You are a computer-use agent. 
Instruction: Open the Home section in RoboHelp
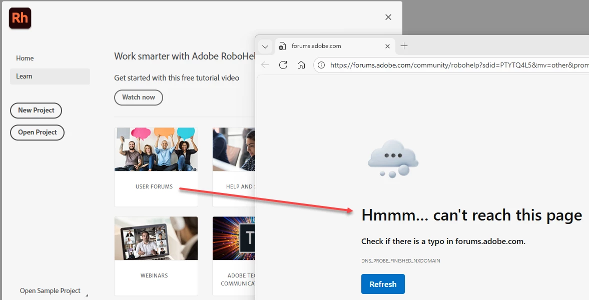point(25,58)
